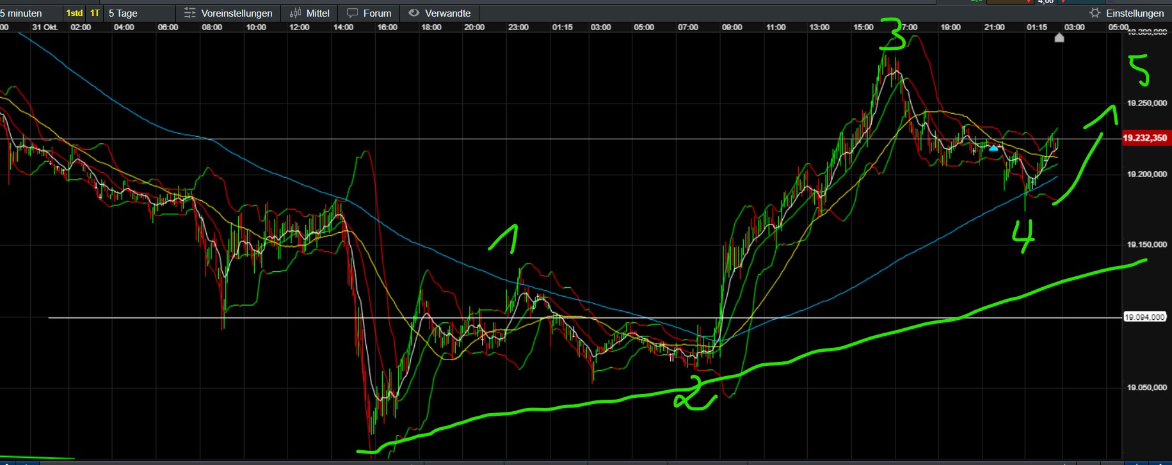
Task: Select the red current price label 19.232,350
Action: (1145, 138)
